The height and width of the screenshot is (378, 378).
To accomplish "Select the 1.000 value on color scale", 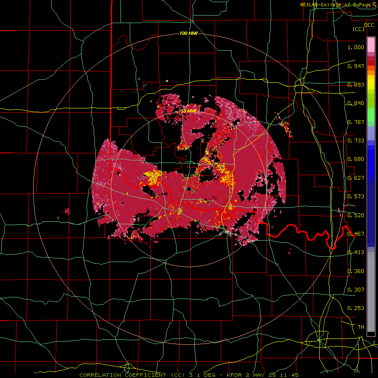I will [x=356, y=47].
